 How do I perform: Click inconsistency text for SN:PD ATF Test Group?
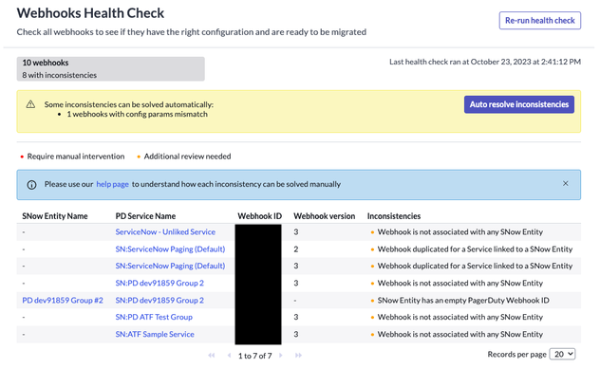[459, 317]
